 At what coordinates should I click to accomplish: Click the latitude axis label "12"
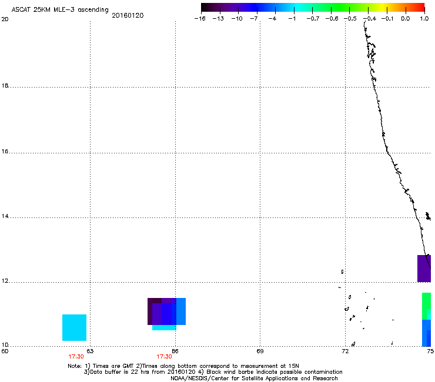5,281
